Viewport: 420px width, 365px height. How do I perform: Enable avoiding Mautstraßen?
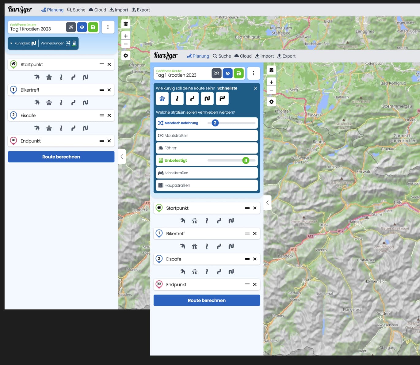(x=207, y=135)
